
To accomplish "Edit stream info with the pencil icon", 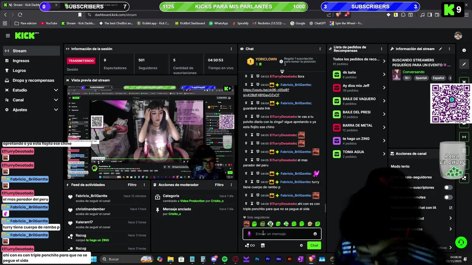I will pyautogui.click(x=440, y=49).
